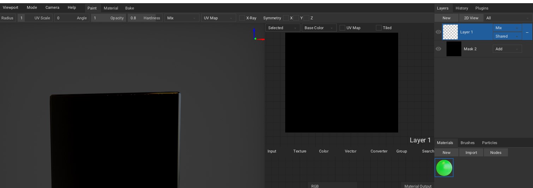533x188 pixels.
Task: Switch to the Plugins tab
Action: point(482,8)
